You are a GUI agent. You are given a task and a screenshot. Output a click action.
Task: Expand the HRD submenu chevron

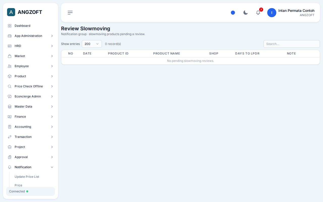coord(52,46)
